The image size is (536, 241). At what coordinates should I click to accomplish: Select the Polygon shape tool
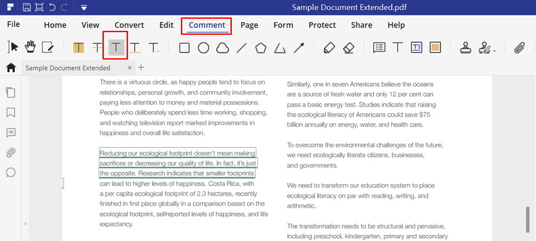(x=261, y=48)
